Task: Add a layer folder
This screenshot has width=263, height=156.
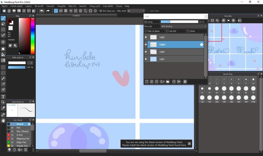Action: (167, 82)
